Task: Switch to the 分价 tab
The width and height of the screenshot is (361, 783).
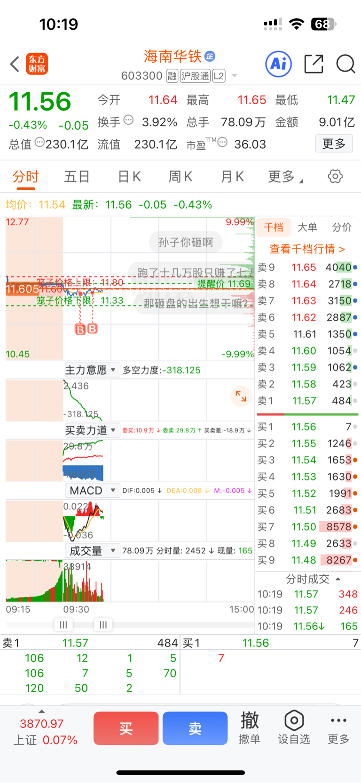Action: coord(342,227)
